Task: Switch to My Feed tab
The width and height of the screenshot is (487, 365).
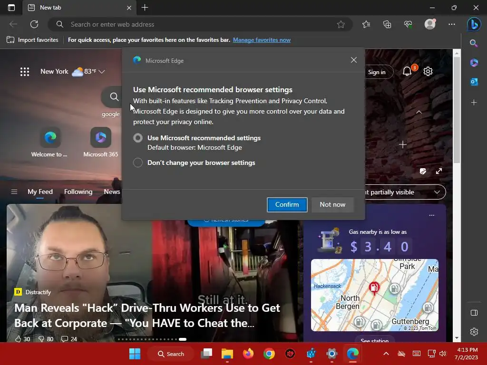Action: click(x=40, y=192)
